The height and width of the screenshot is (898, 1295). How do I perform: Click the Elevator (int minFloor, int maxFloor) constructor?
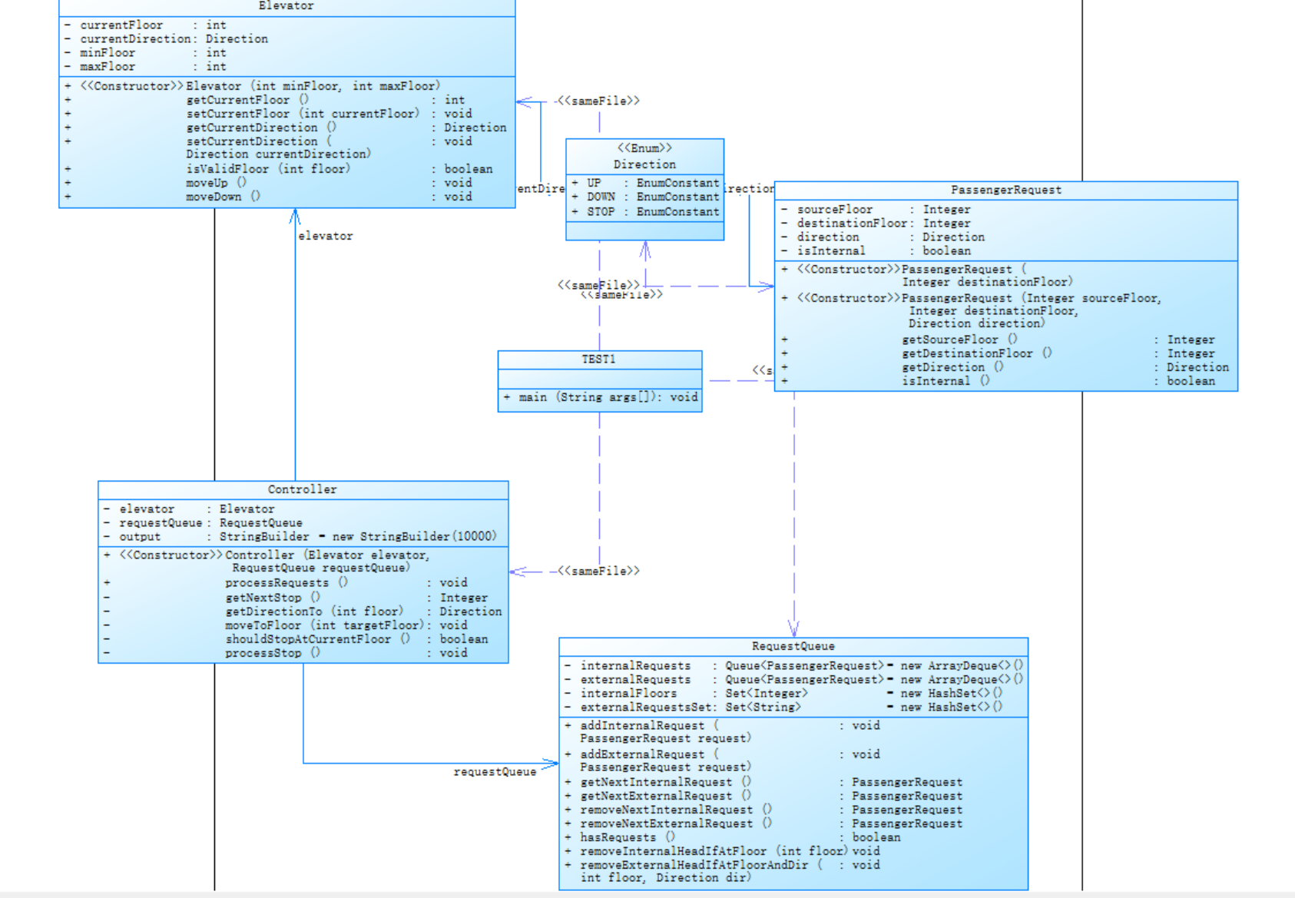[253, 86]
